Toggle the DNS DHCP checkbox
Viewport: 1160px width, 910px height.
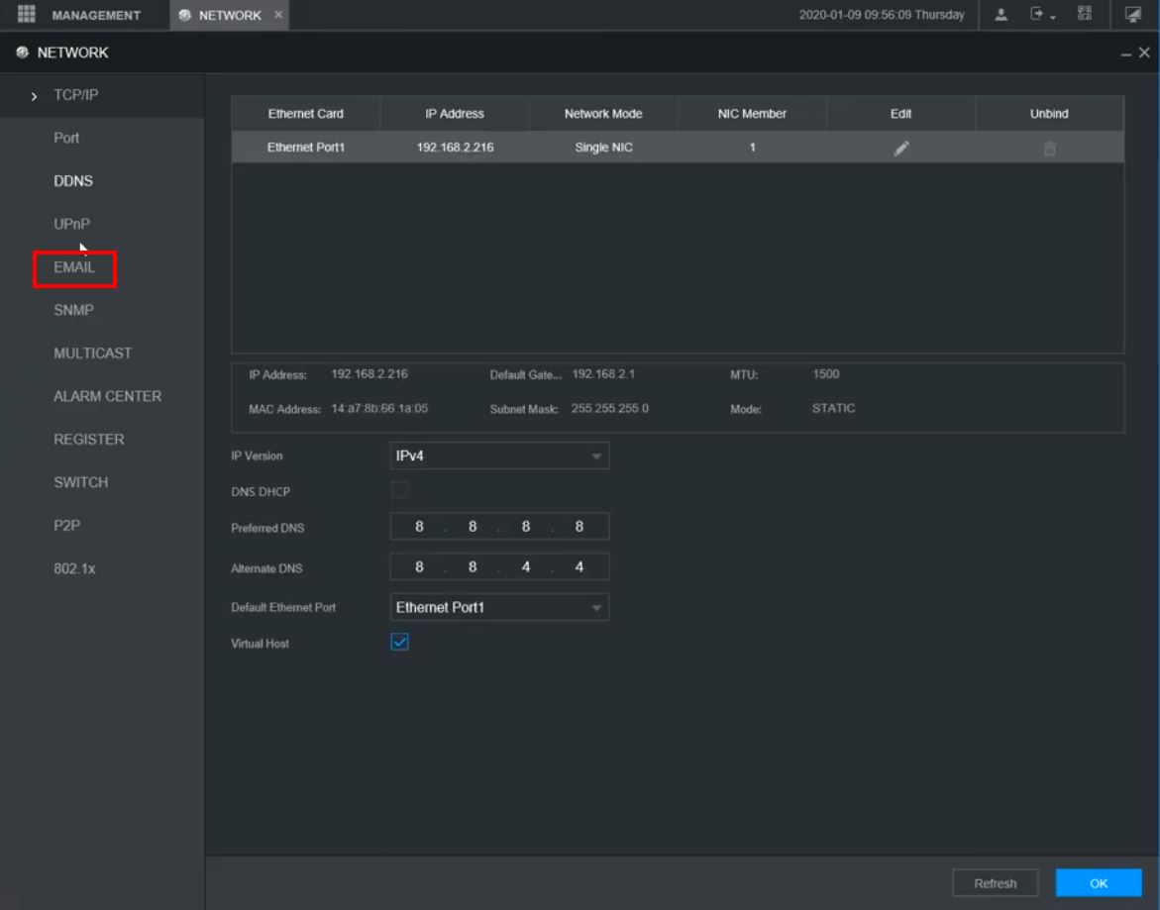click(x=399, y=490)
